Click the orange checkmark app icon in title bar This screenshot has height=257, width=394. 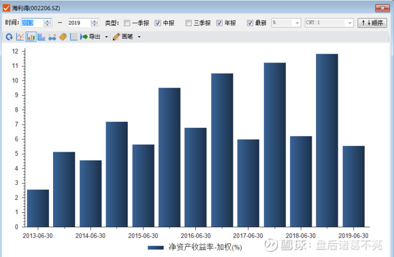(7, 8)
